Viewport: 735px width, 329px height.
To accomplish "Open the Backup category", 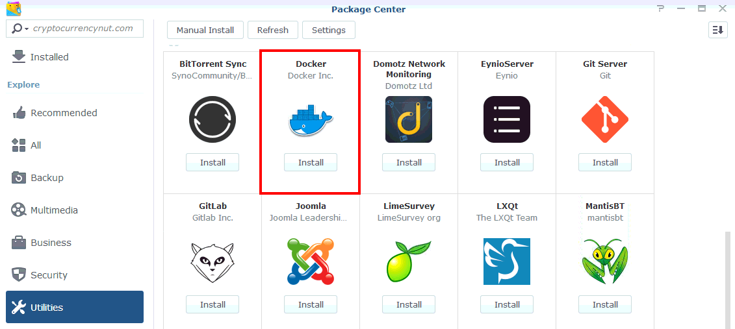I will (x=75, y=178).
